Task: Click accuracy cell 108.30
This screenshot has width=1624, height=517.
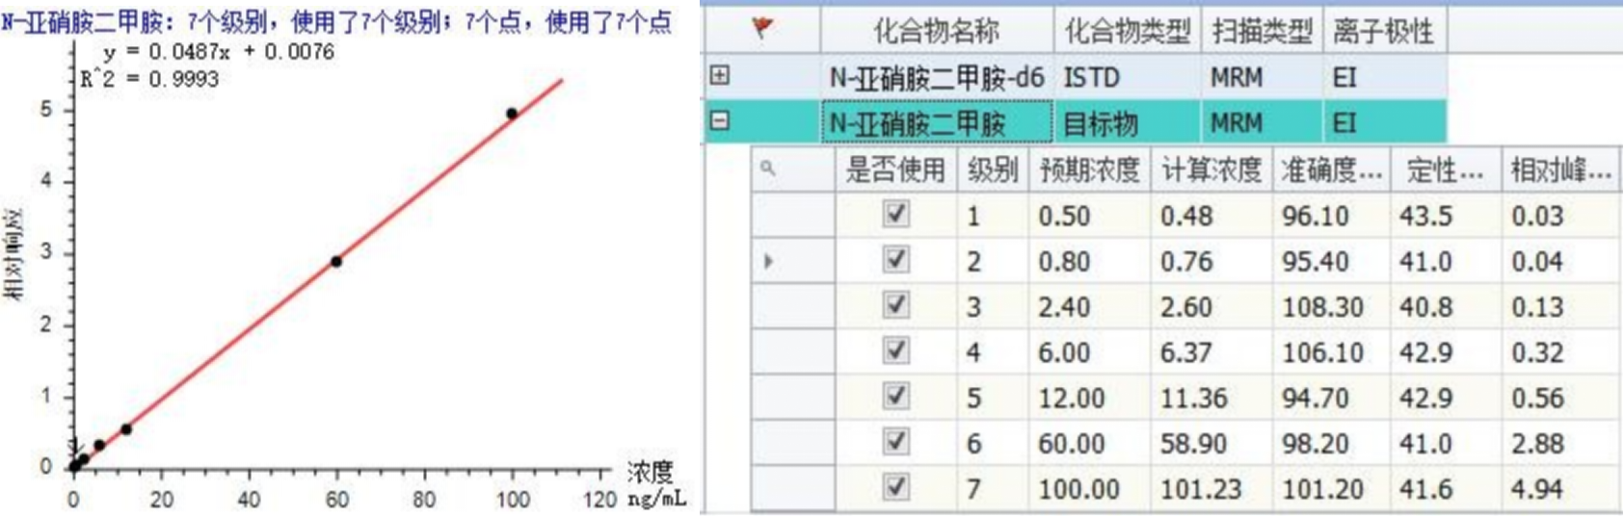Action: point(1331,307)
